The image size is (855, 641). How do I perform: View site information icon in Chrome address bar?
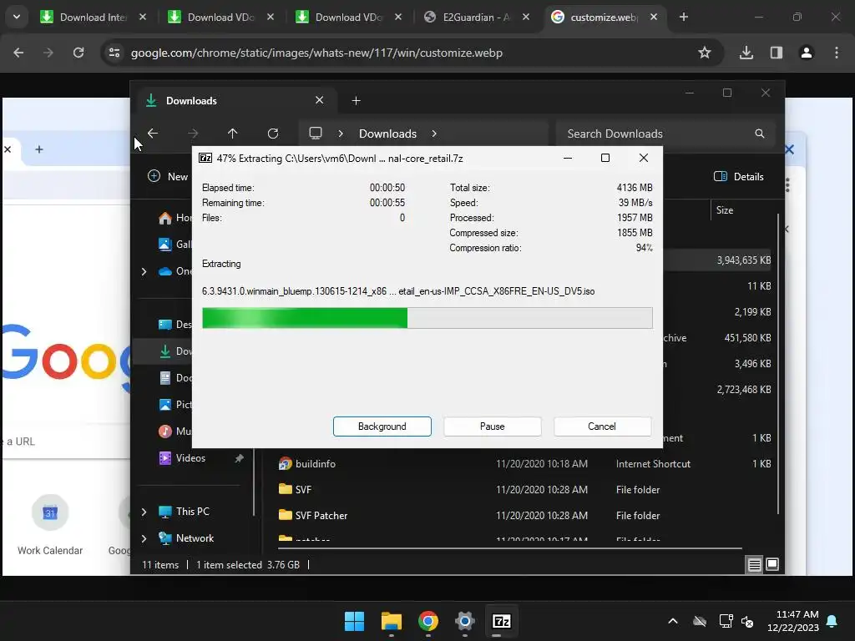114,53
